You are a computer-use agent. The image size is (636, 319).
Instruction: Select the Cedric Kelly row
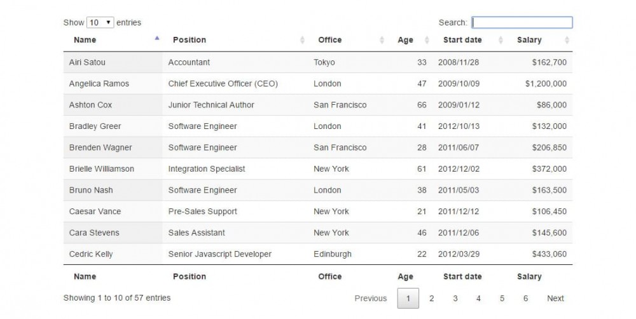318,254
